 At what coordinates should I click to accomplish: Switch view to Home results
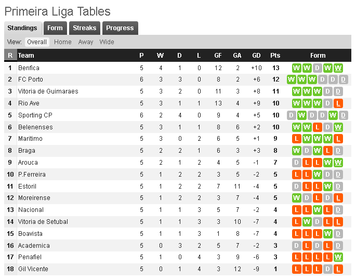(x=63, y=42)
